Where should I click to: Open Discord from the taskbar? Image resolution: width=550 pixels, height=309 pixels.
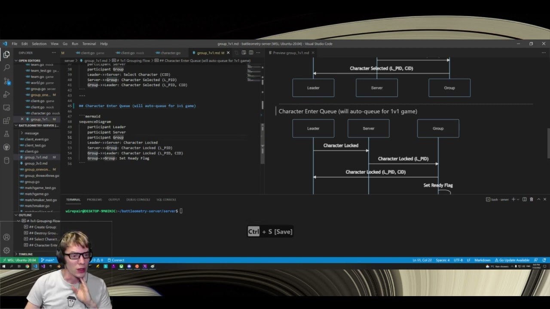[x=129, y=267]
